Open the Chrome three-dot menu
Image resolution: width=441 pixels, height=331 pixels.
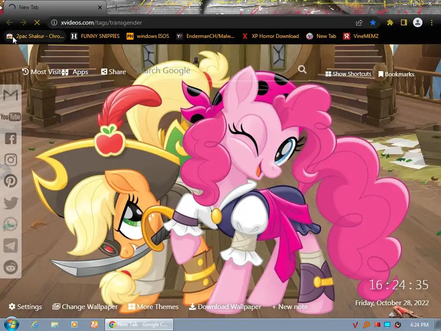[432, 22]
